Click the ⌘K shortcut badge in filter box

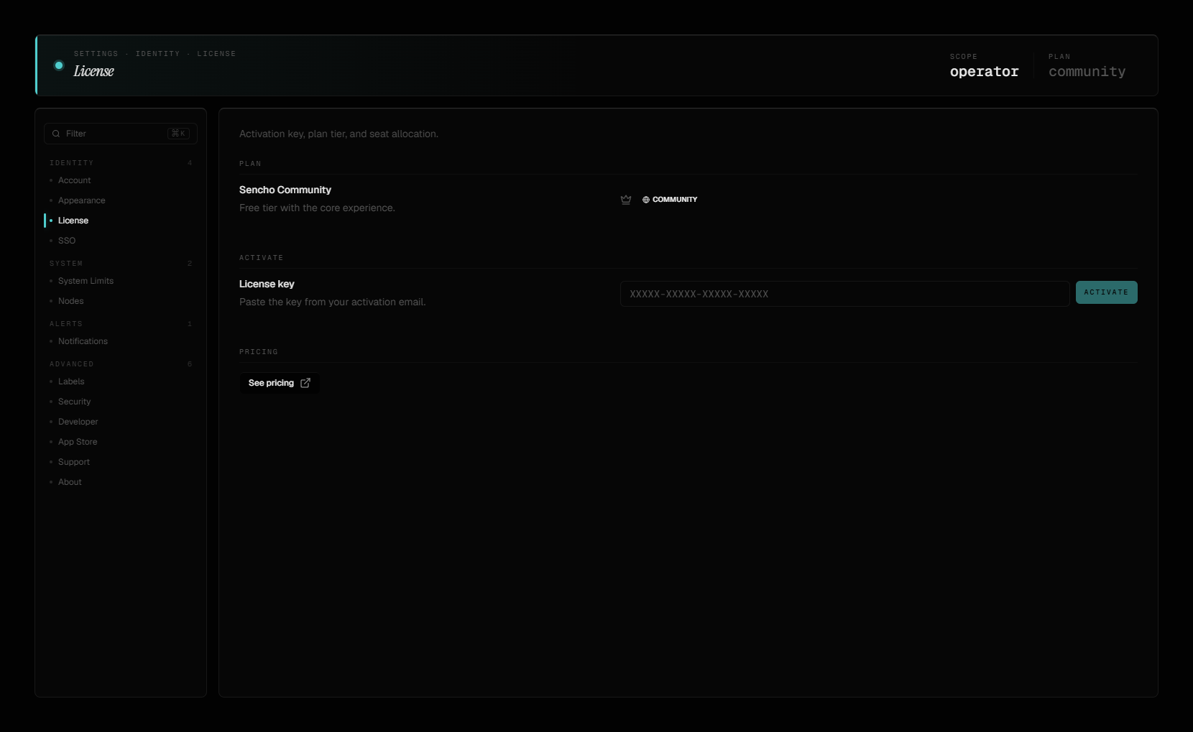(178, 134)
